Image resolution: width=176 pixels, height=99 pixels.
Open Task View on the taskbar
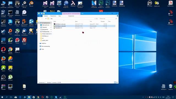(x=11, y=97)
